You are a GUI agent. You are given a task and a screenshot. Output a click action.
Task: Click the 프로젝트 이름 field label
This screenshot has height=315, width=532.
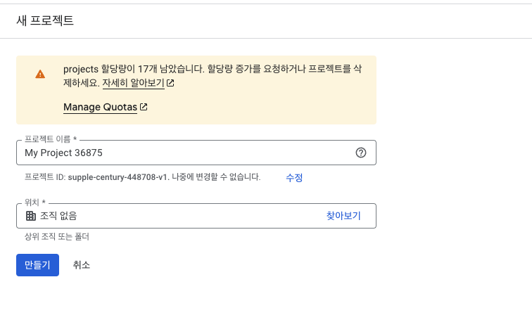(51, 140)
